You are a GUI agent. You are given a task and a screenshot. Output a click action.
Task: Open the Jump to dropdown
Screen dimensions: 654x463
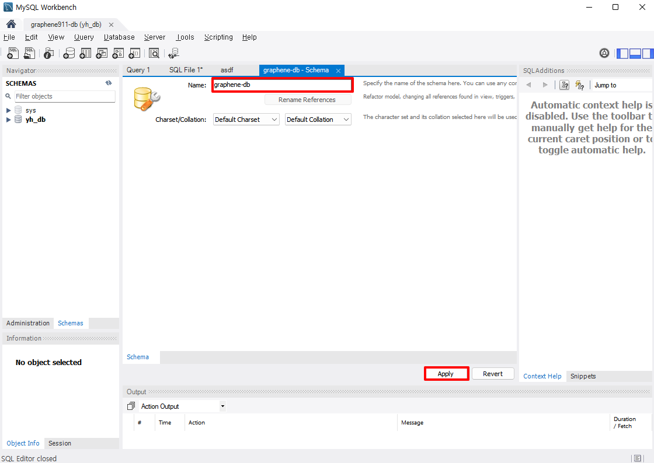(622, 85)
